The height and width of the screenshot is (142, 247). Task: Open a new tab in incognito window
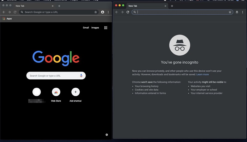172,6
